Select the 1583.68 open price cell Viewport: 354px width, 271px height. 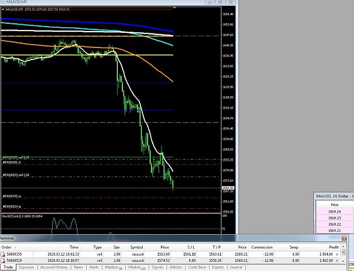[164, 255]
